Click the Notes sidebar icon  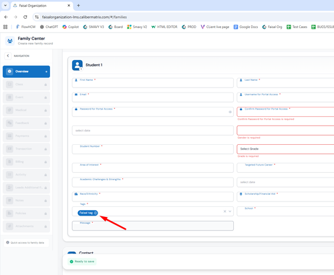point(9,200)
